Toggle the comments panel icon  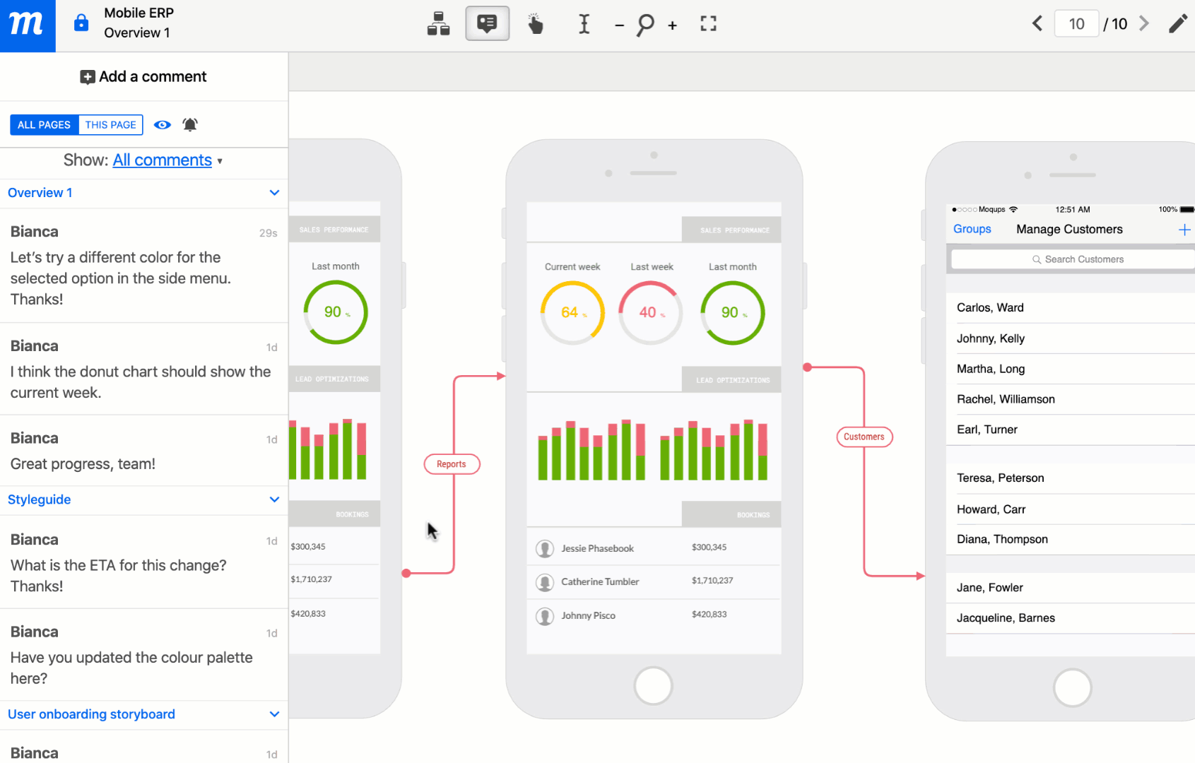click(x=487, y=24)
